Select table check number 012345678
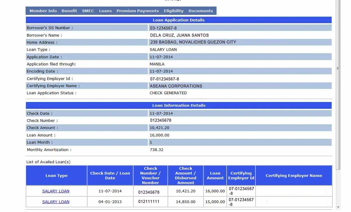Image resolution: width=351 pixels, height=212 pixels. point(149,192)
